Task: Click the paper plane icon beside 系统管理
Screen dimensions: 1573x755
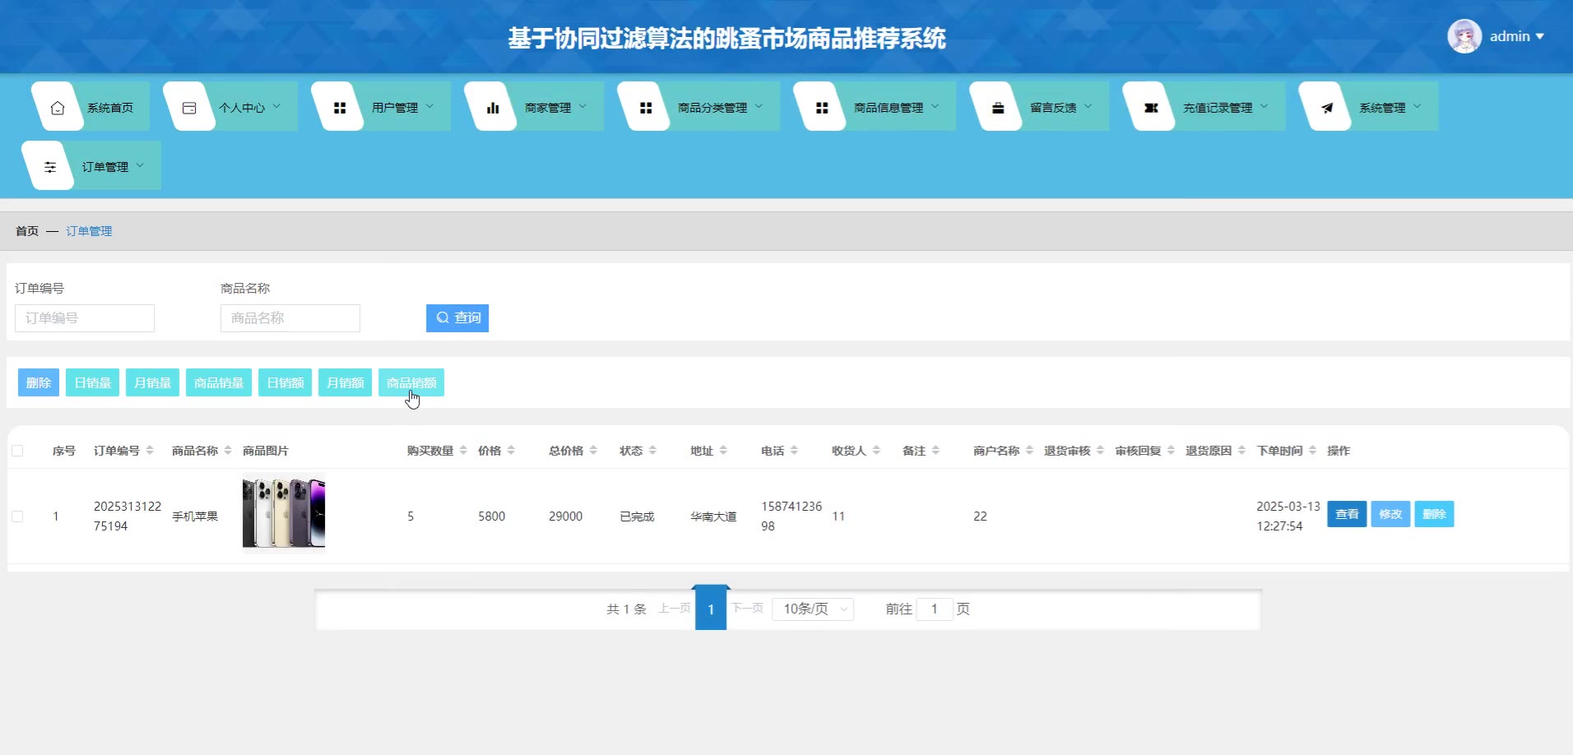Action: 1327,108
